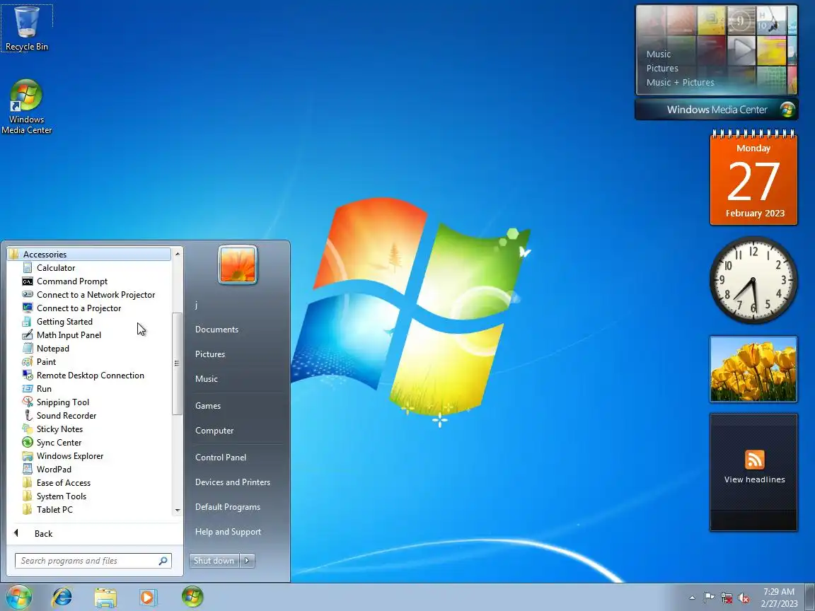Open Help and Support
The image size is (815, 611).
click(228, 532)
